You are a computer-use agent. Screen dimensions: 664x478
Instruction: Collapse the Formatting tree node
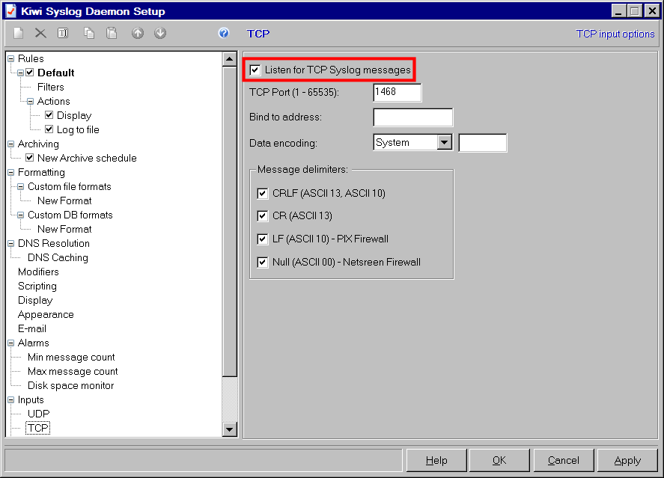[x=11, y=173]
